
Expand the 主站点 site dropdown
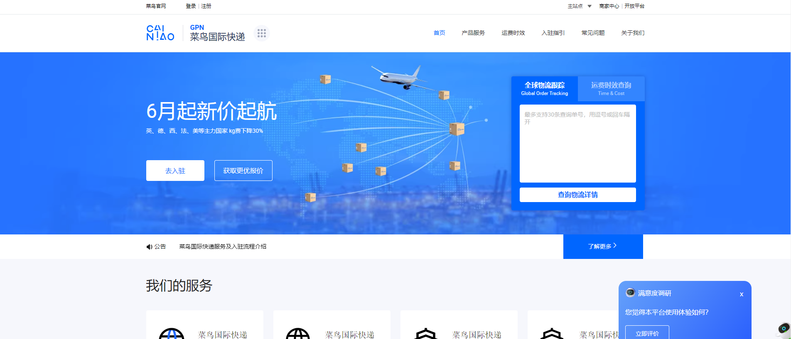pos(580,6)
